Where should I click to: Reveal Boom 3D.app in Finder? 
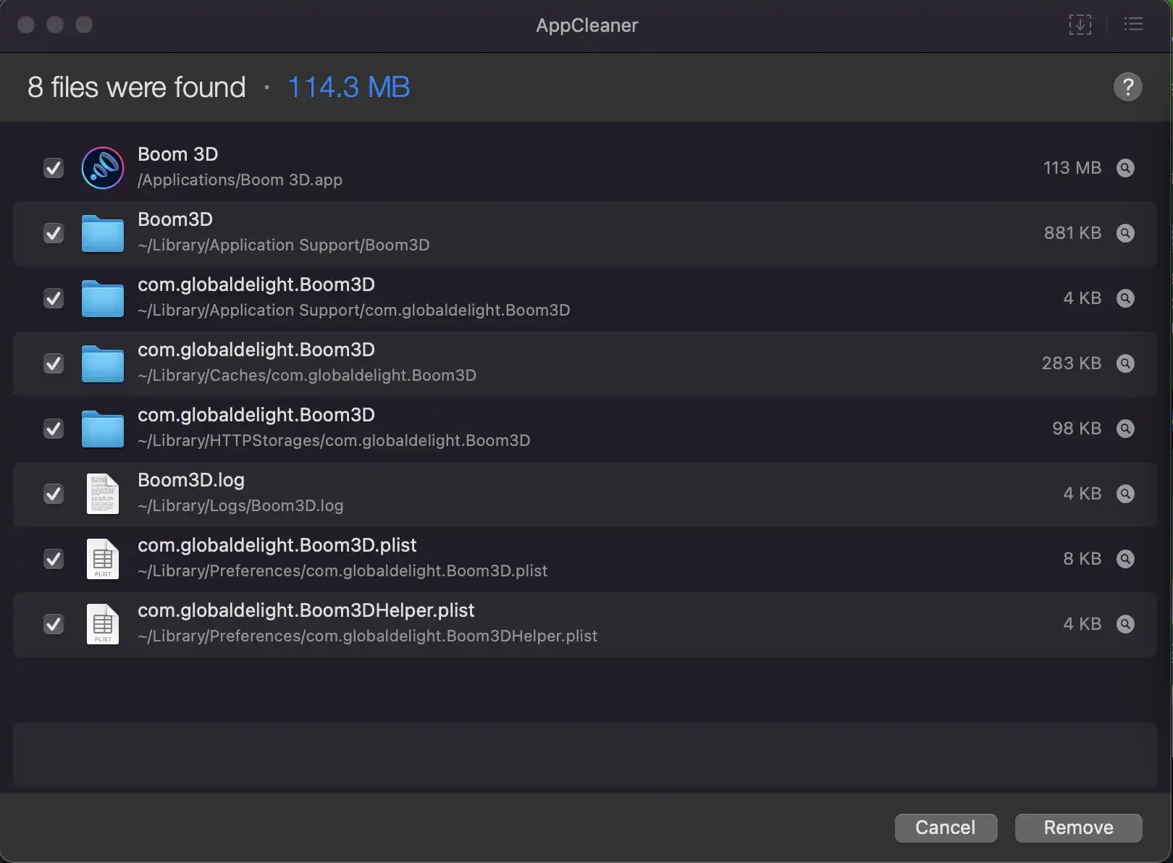tap(1125, 168)
